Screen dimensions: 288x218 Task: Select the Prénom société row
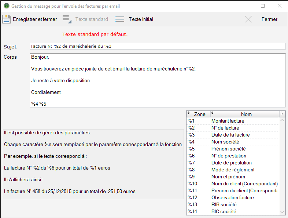point(233,149)
